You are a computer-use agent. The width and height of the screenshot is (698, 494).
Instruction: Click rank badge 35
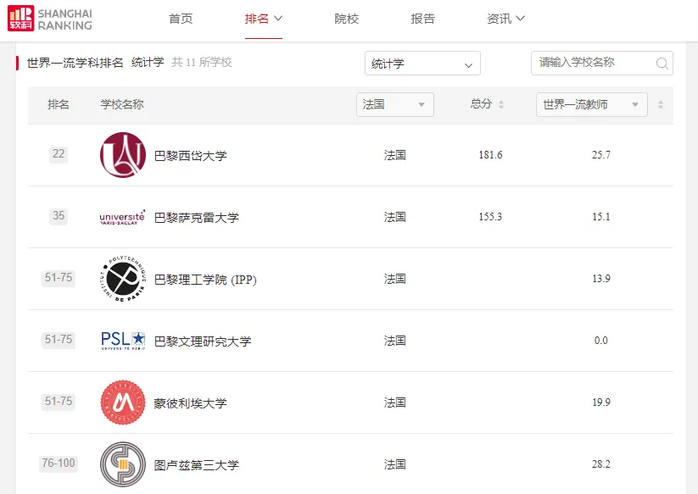pos(59,216)
